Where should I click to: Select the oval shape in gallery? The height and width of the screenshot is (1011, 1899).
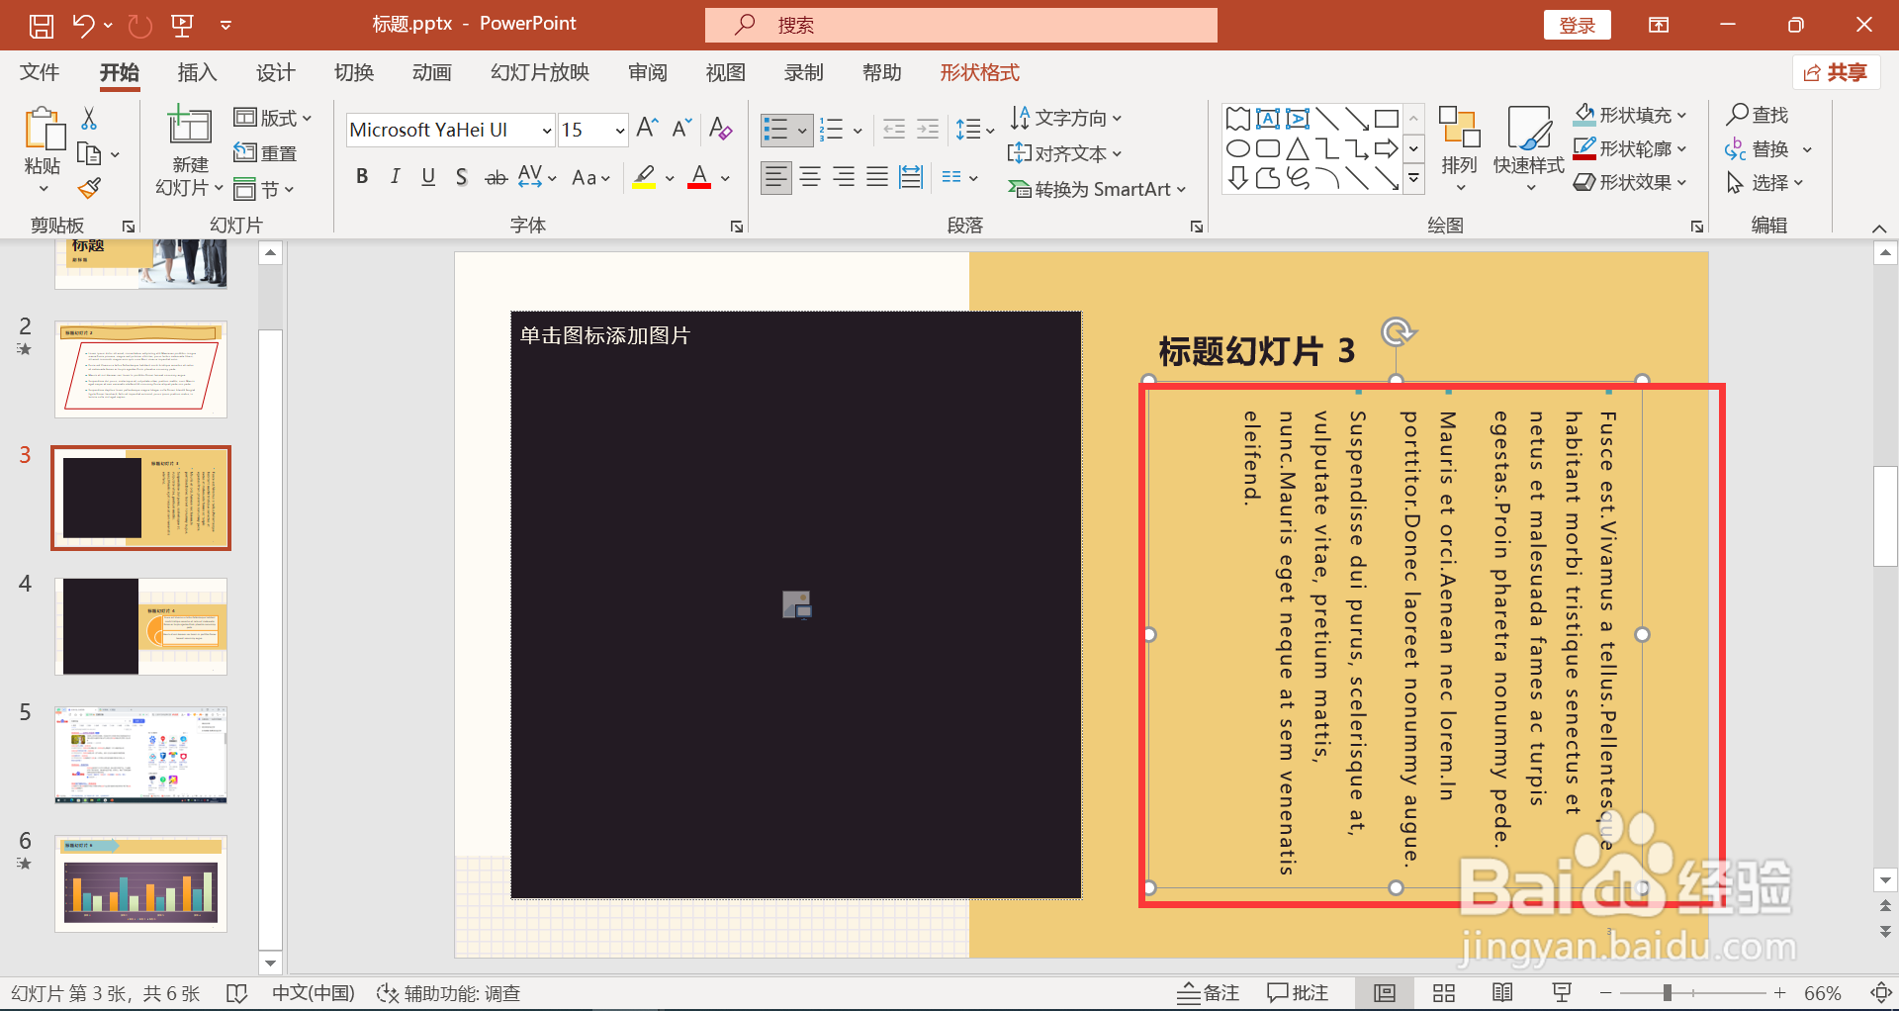[1238, 149]
